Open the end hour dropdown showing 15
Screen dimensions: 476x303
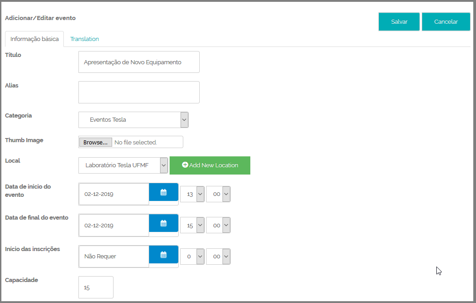(x=192, y=226)
